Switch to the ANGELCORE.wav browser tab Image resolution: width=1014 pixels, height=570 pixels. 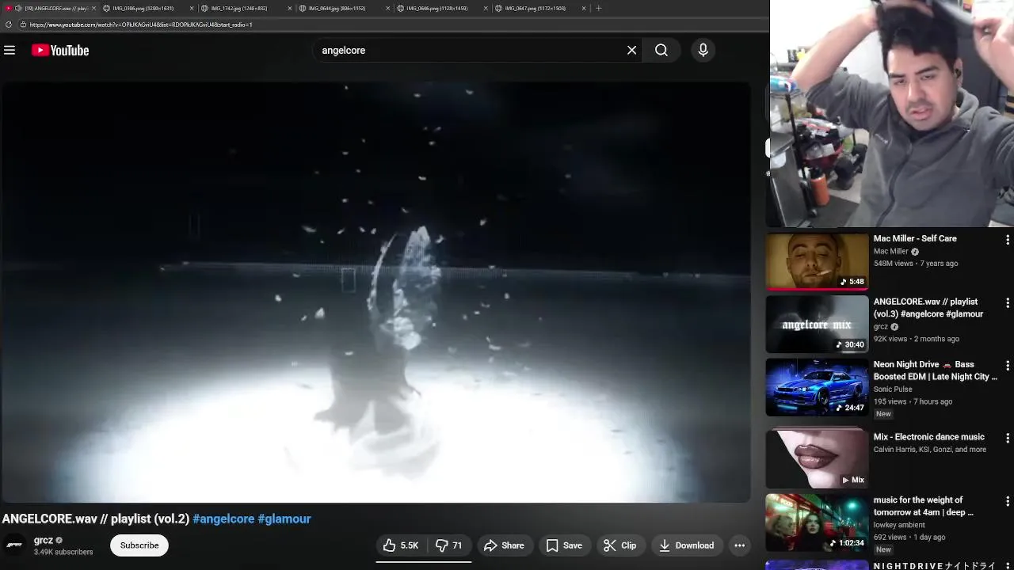pyautogui.click(x=51, y=8)
